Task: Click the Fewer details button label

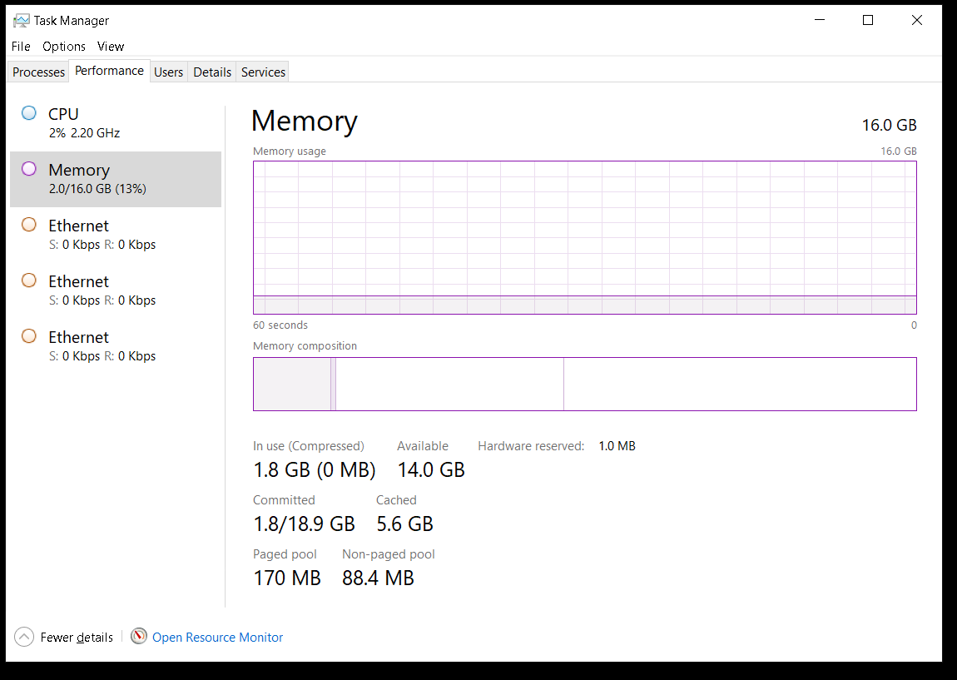Action: tap(77, 638)
